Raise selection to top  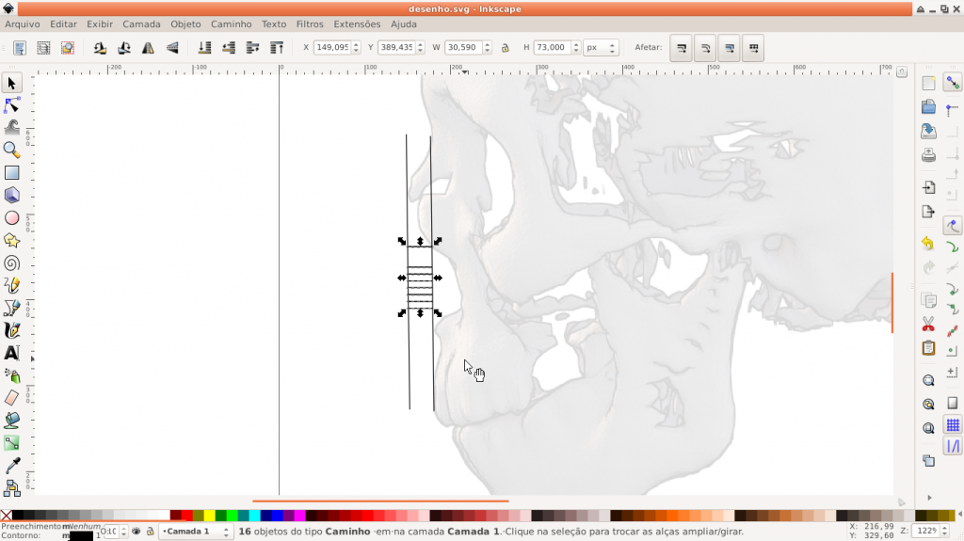277,48
